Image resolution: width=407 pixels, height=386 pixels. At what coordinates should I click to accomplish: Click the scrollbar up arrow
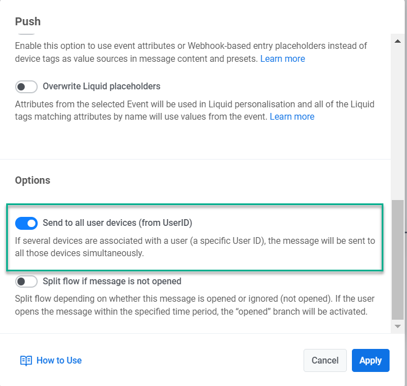(x=397, y=42)
